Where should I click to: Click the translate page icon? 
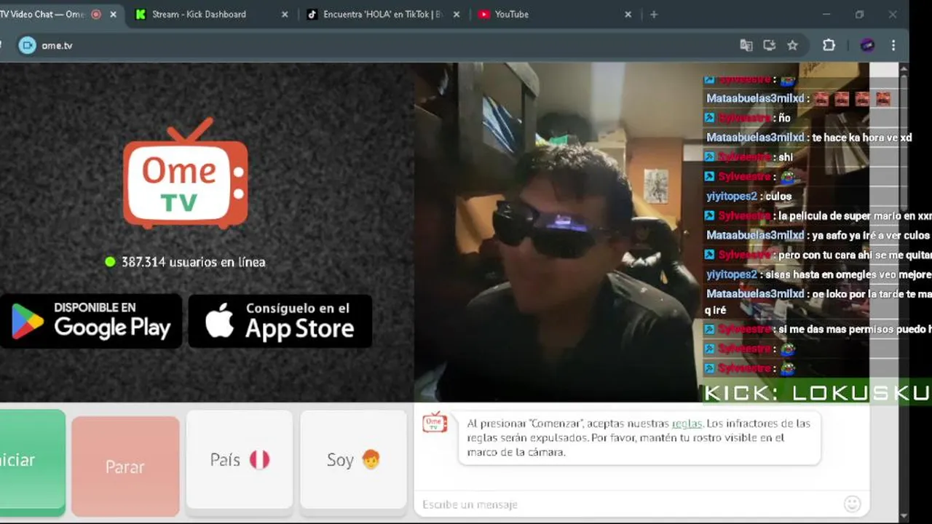click(x=746, y=45)
